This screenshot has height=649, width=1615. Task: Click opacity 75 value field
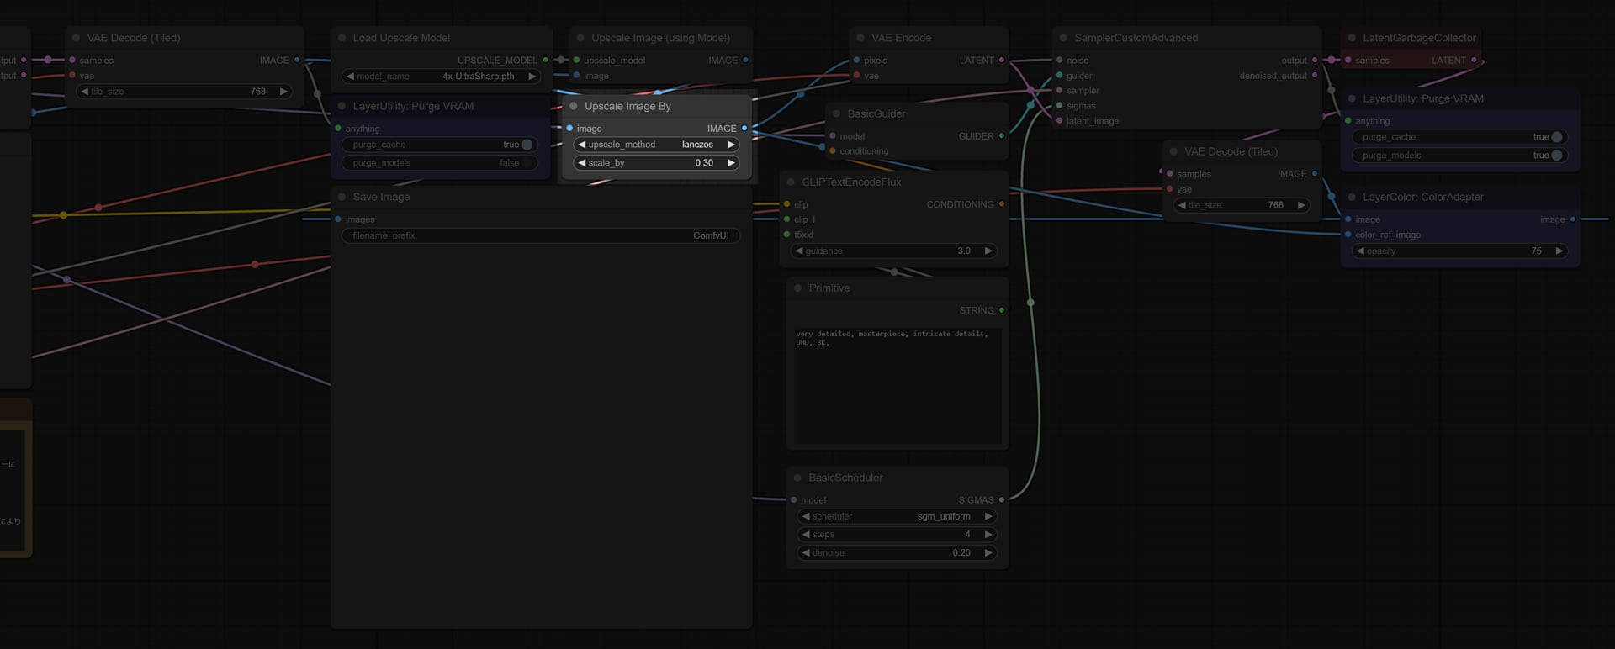(x=1459, y=251)
